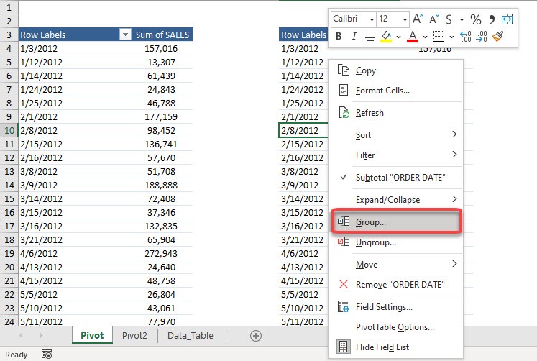537x361 pixels.
Task: Select cell with 132,835 sales value
Action: (161, 226)
